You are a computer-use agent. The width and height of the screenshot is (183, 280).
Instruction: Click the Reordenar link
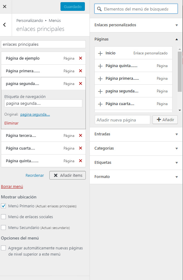click(35, 175)
